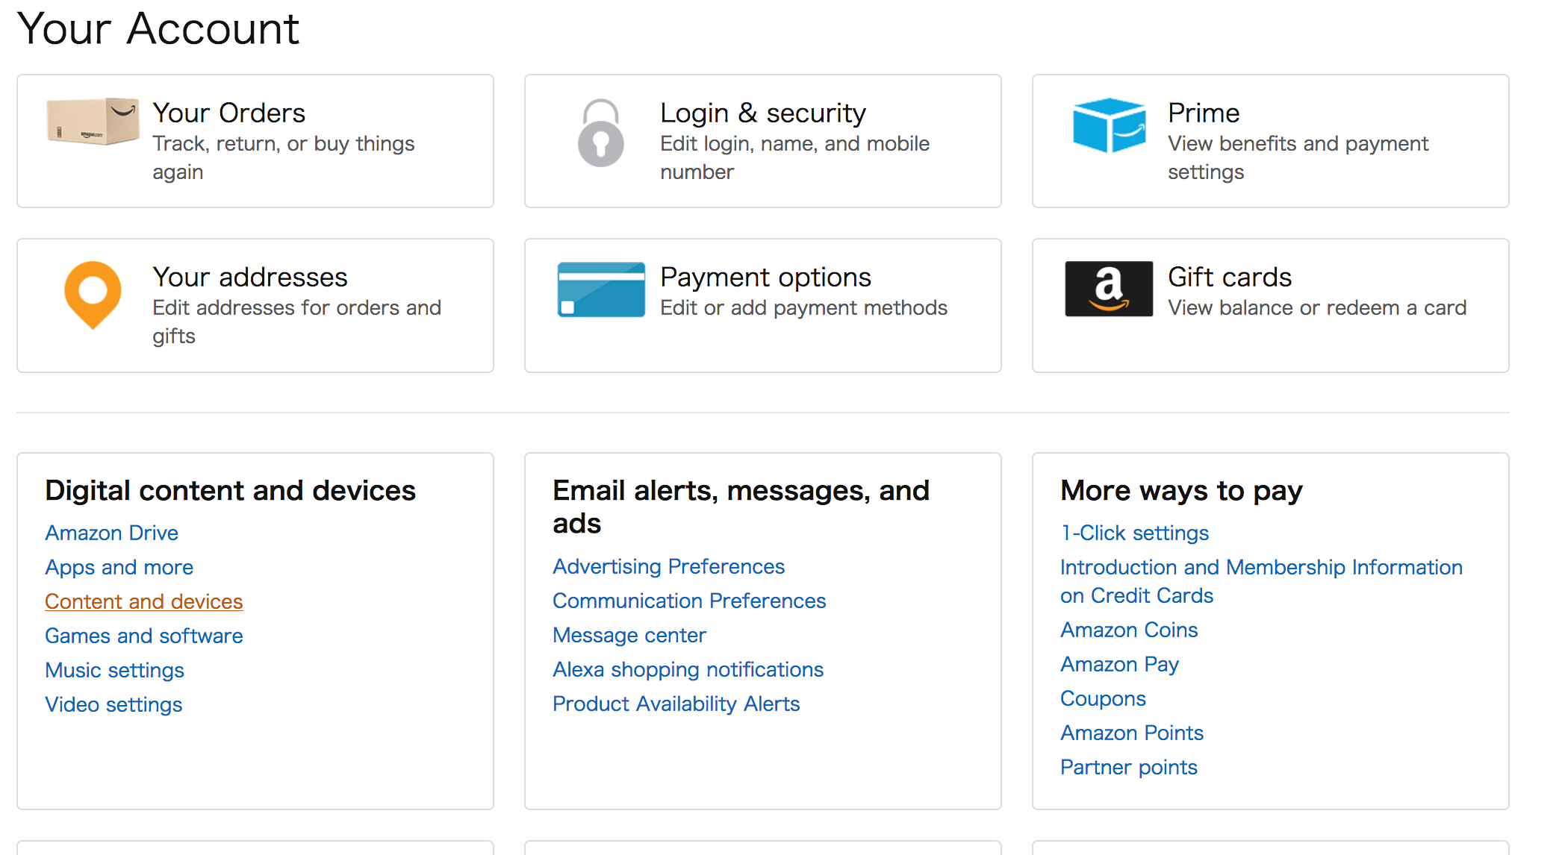Open Apps and more
The width and height of the screenshot is (1562, 855).
tap(119, 567)
